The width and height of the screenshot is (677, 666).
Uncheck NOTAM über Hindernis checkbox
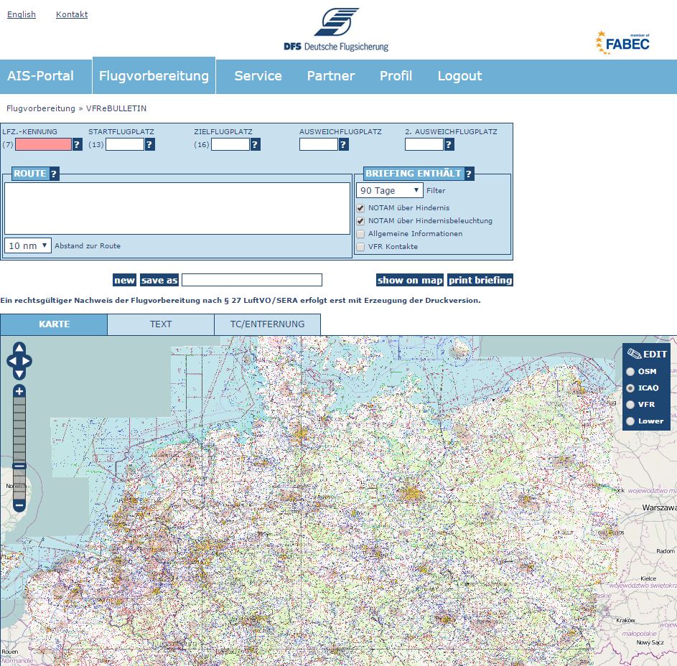(361, 208)
